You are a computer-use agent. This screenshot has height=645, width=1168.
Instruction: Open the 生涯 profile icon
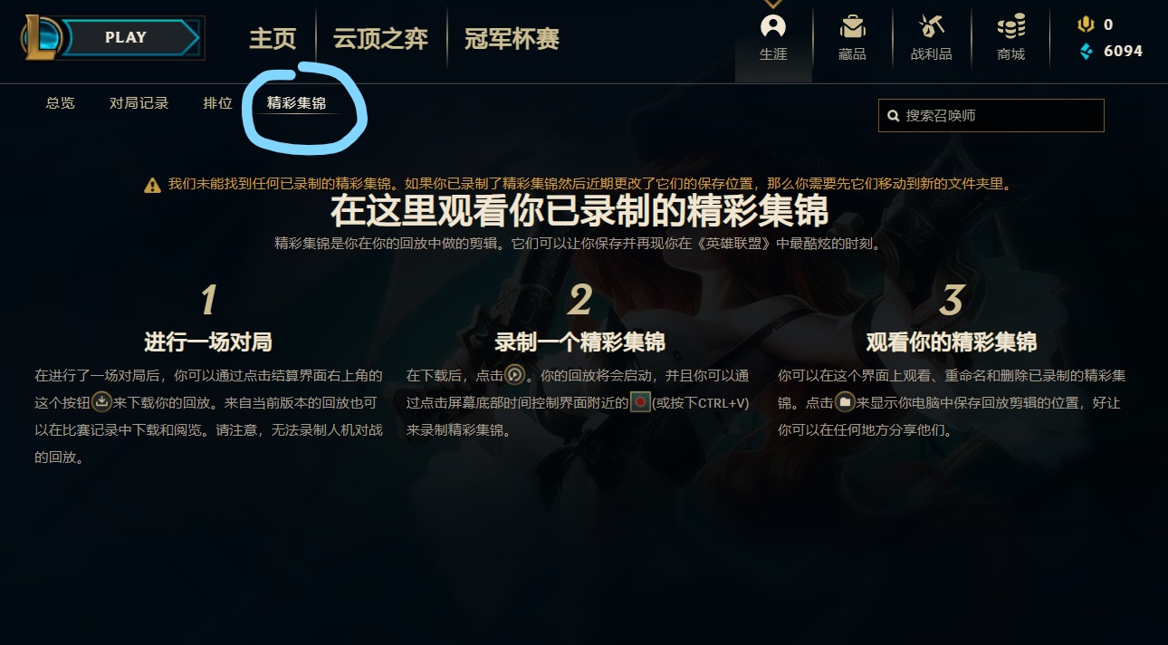pos(773,25)
